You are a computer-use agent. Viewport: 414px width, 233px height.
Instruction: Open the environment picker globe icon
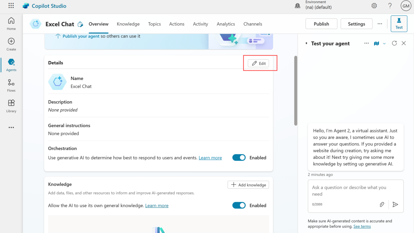(x=298, y=6)
